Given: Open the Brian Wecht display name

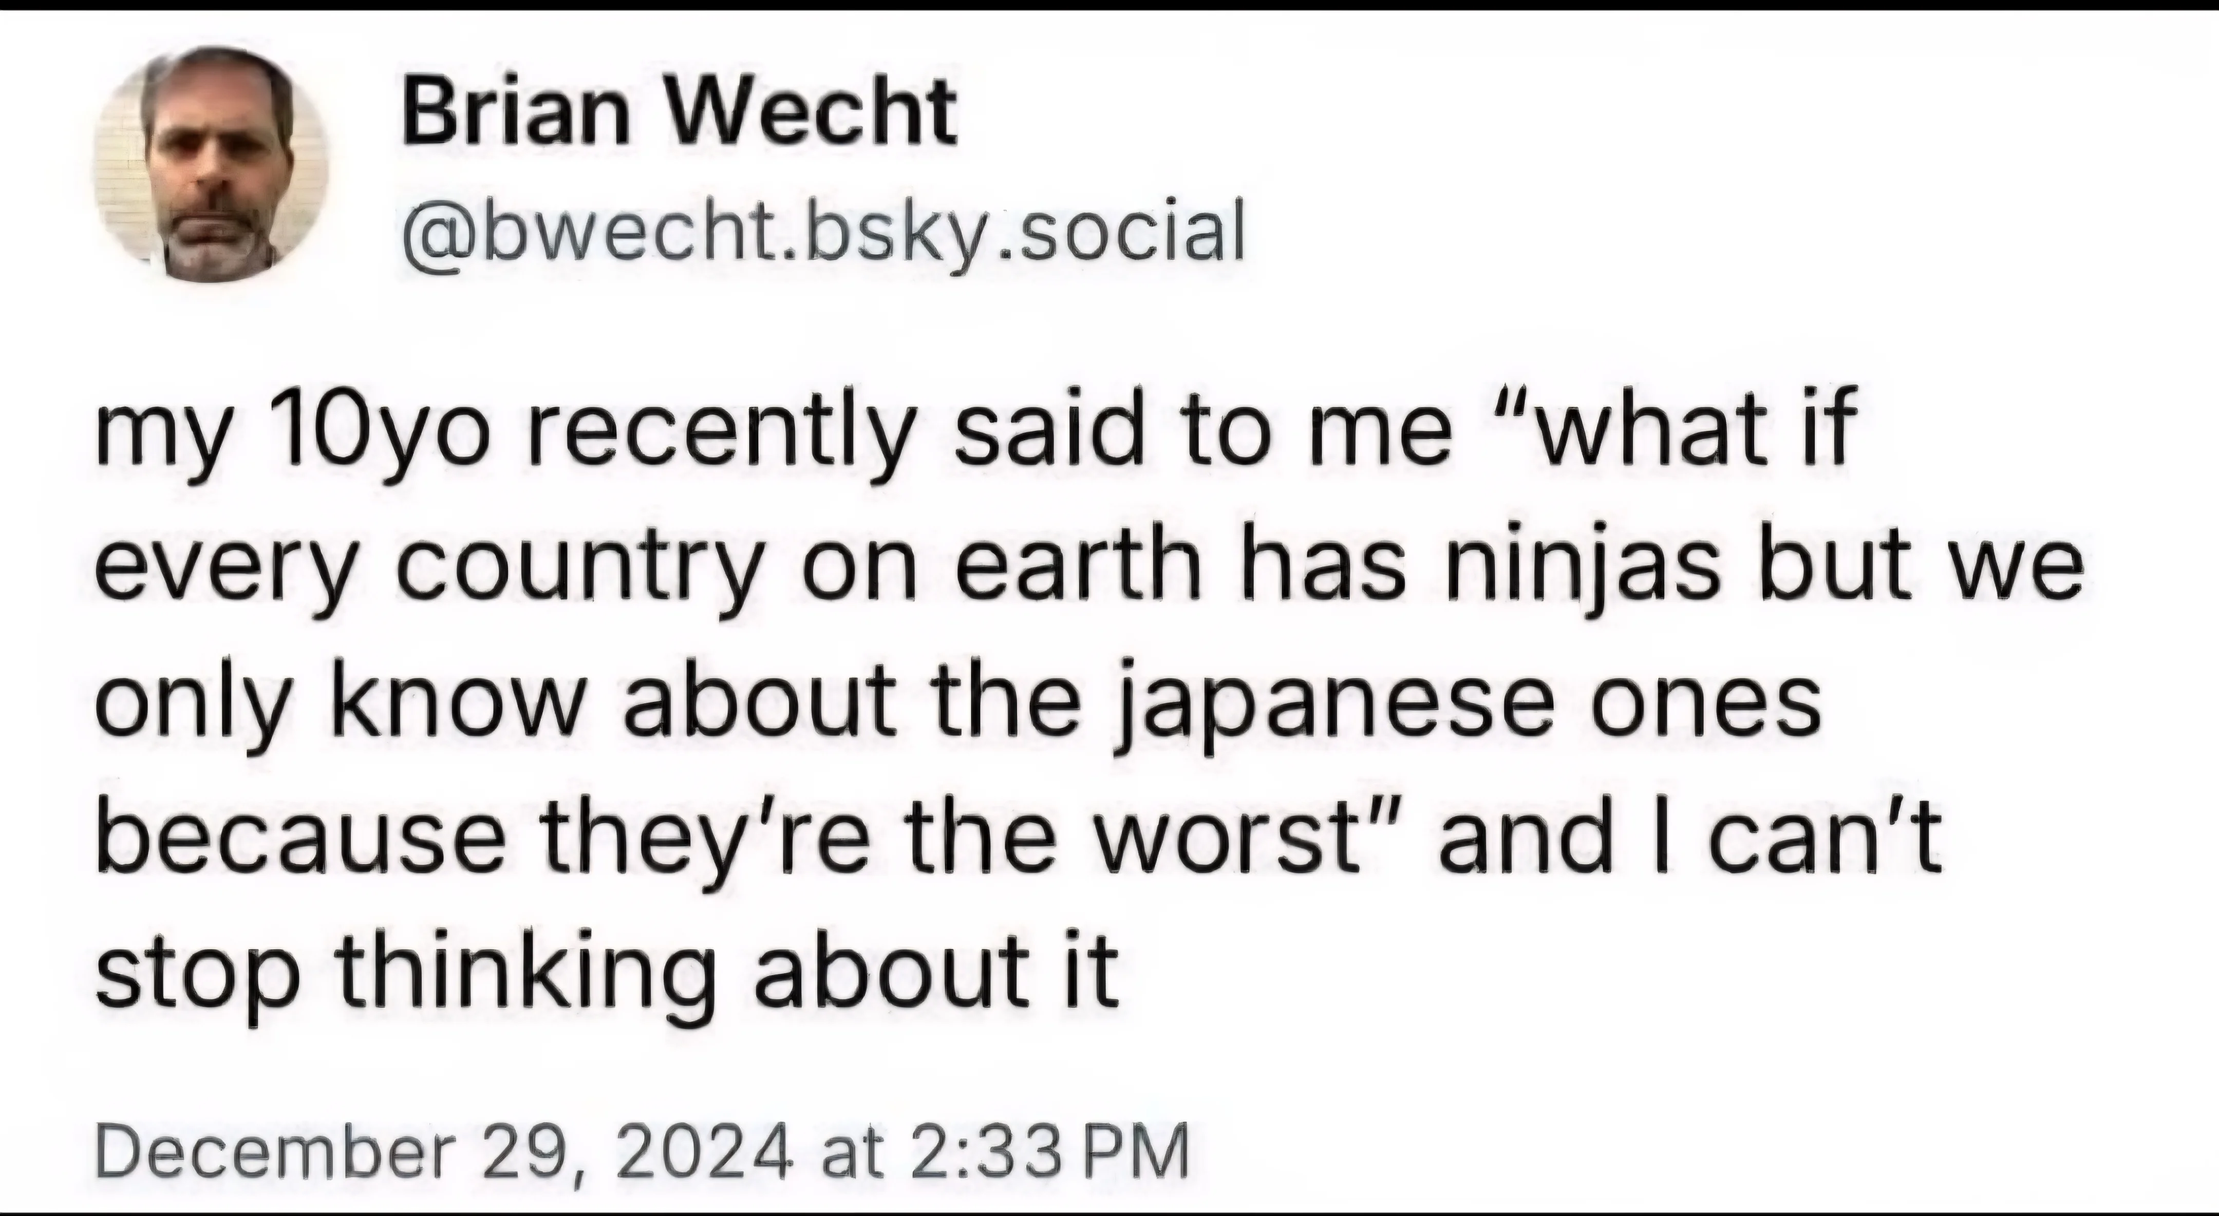Looking at the screenshot, I should coord(679,112).
